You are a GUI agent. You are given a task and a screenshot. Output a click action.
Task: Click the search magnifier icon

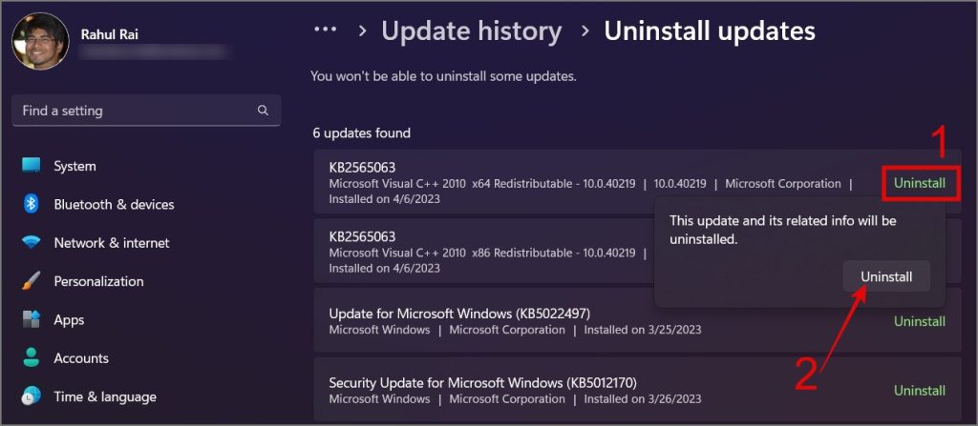(x=263, y=111)
